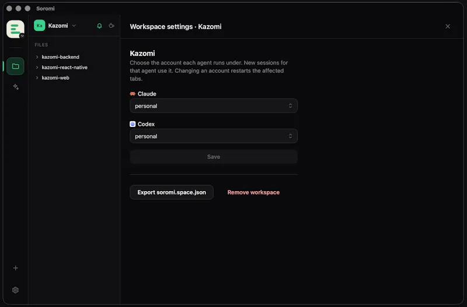Click the Kazomi heading in settings

coord(142,53)
